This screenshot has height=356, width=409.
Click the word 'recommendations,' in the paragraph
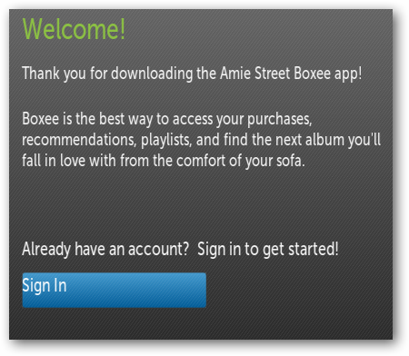coord(79,140)
